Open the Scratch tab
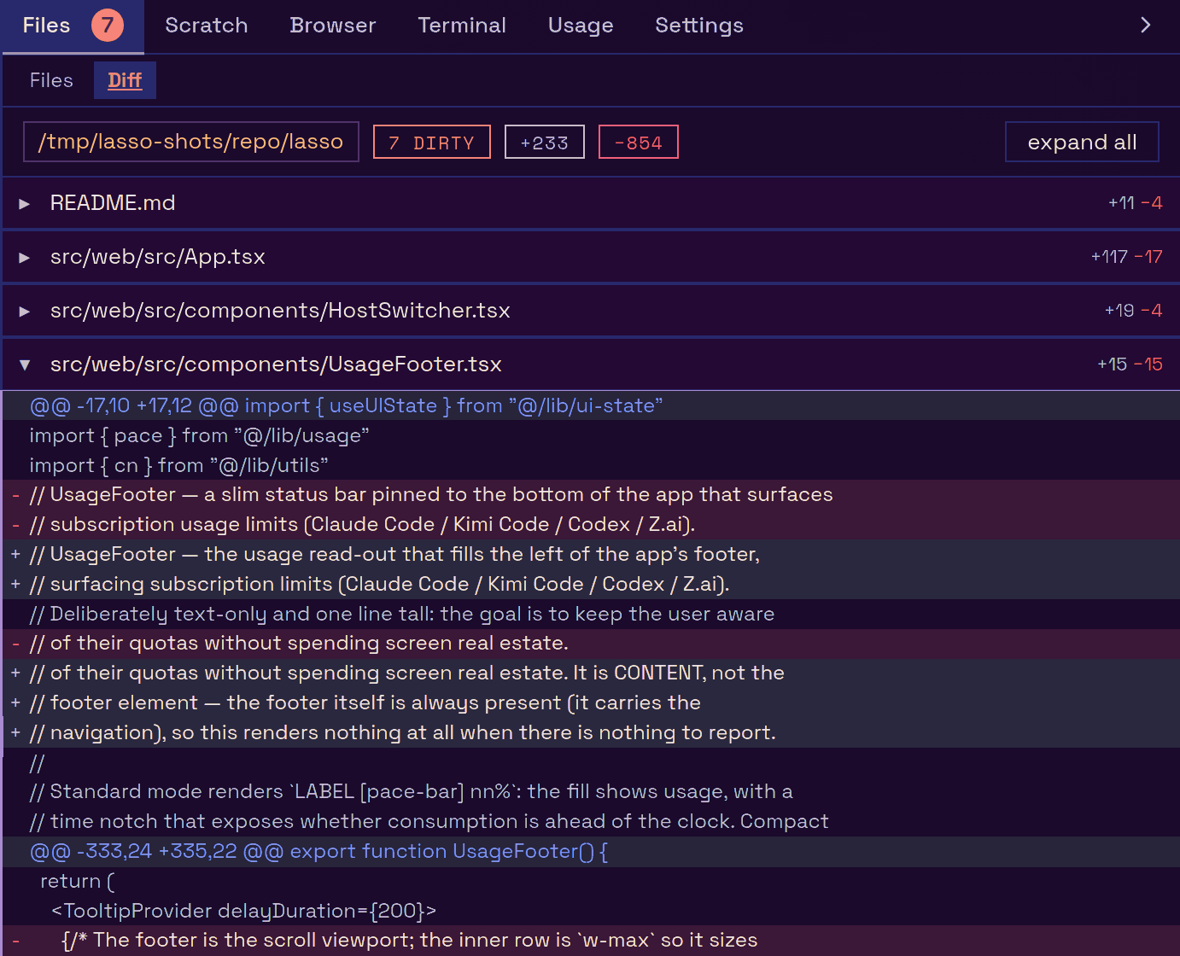Viewport: 1180px width, 956px height. [x=207, y=26]
